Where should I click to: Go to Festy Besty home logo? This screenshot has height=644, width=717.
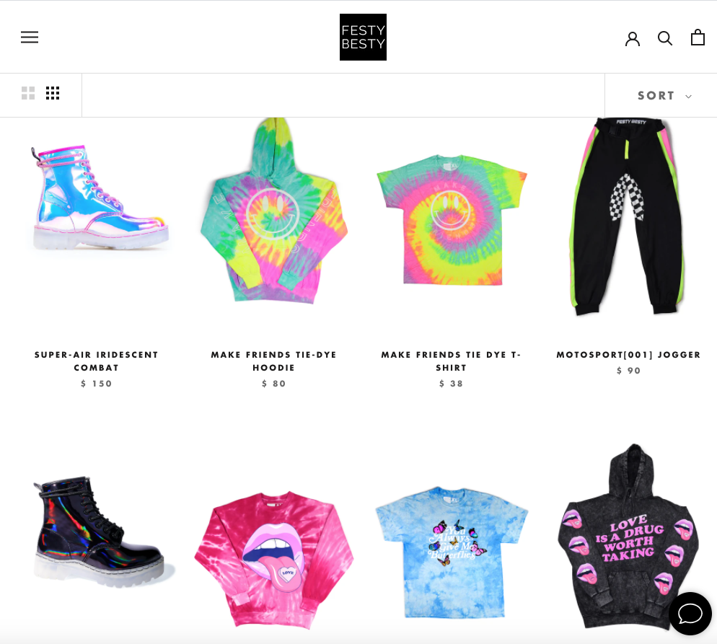(x=363, y=37)
